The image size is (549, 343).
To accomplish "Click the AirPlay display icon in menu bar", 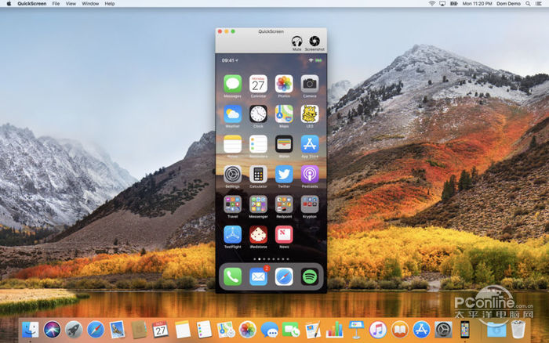I will coord(442,3).
